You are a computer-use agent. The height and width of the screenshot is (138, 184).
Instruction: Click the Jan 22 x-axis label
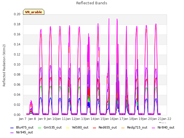tap(166, 119)
